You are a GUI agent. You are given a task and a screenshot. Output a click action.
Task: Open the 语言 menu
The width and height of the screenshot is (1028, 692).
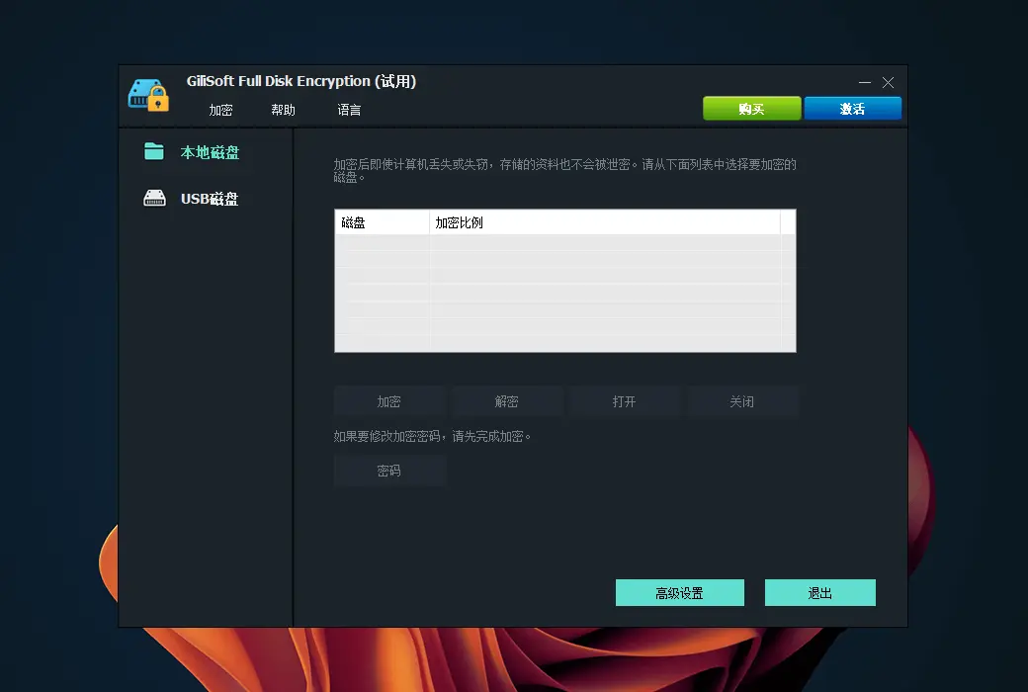(349, 110)
